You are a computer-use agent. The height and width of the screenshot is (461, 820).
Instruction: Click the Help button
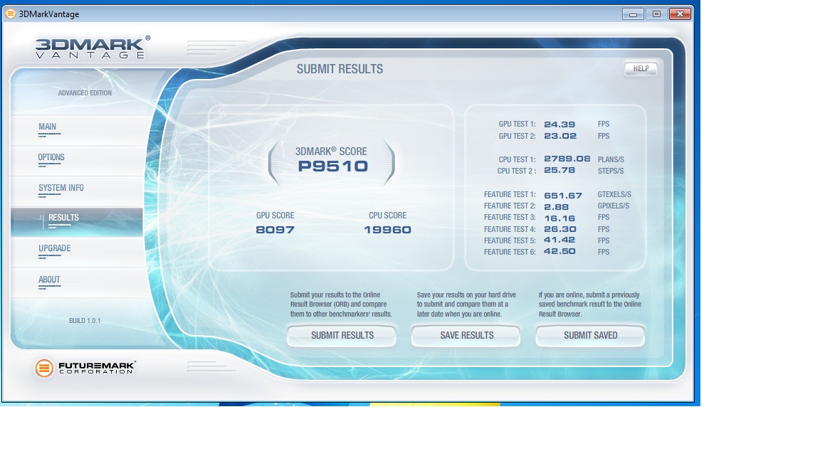tap(641, 68)
